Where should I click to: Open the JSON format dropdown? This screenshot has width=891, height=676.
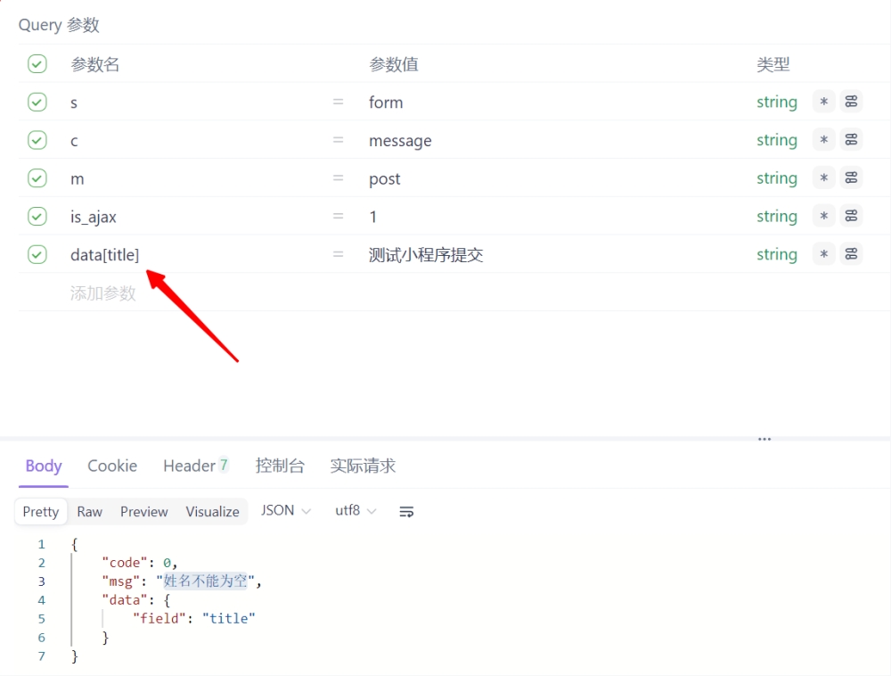[x=285, y=511]
